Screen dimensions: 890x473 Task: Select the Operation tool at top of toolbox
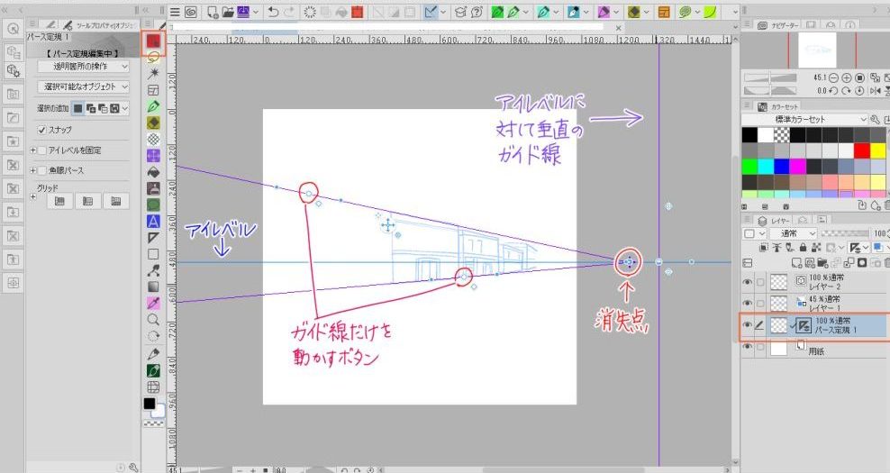(x=153, y=42)
